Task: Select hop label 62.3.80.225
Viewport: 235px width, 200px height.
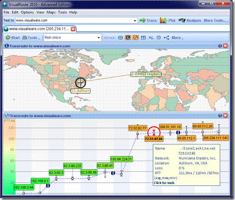Action: [x=72, y=166]
